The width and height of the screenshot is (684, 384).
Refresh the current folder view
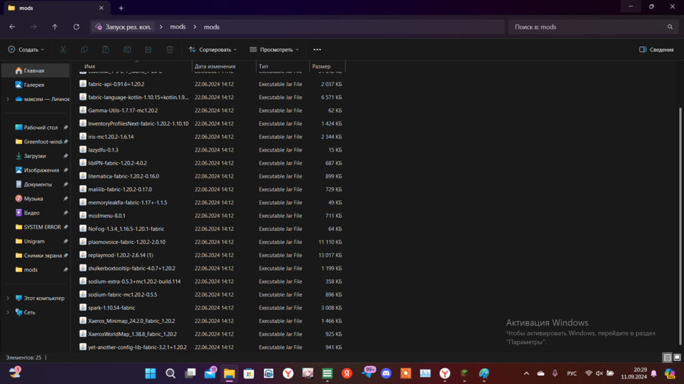coord(77,27)
